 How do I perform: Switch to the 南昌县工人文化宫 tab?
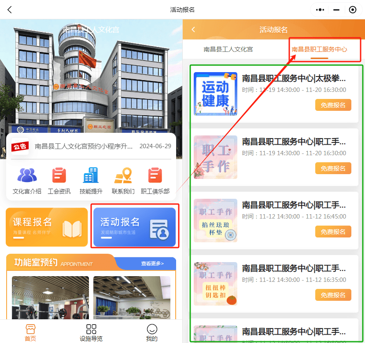(228, 49)
